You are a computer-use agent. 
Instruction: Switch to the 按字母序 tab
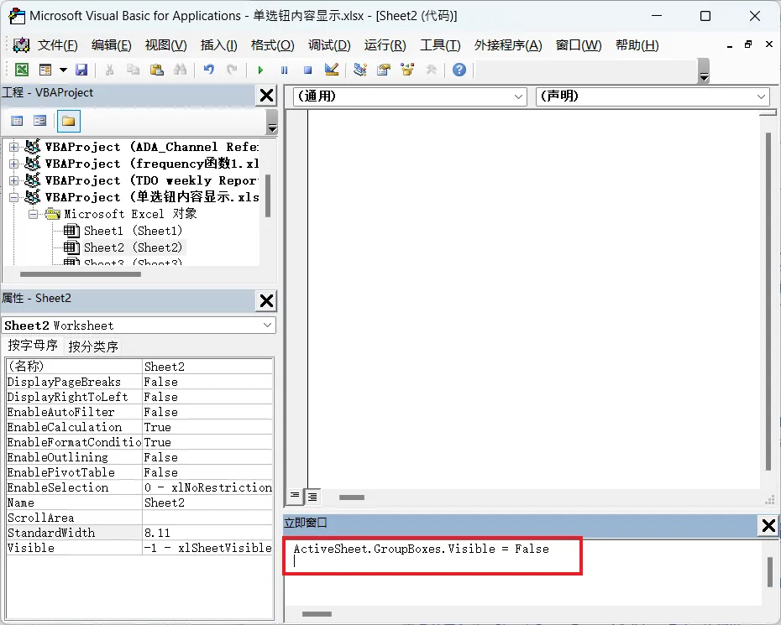point(33,346)
